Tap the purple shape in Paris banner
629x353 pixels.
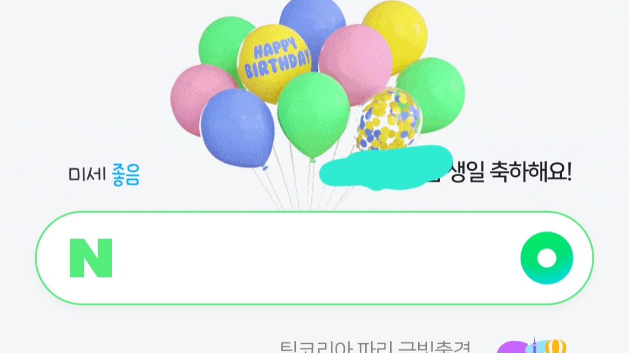(x=513, y=347)
